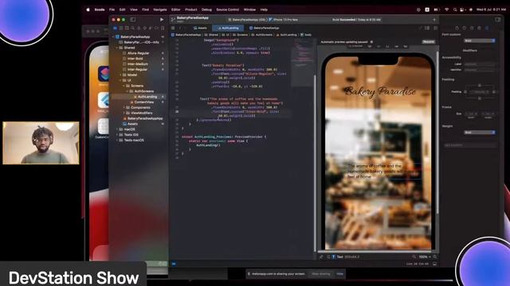Click the accessibility Identifier input field
The height and width of the screenshot is (286, 510).
480,70
